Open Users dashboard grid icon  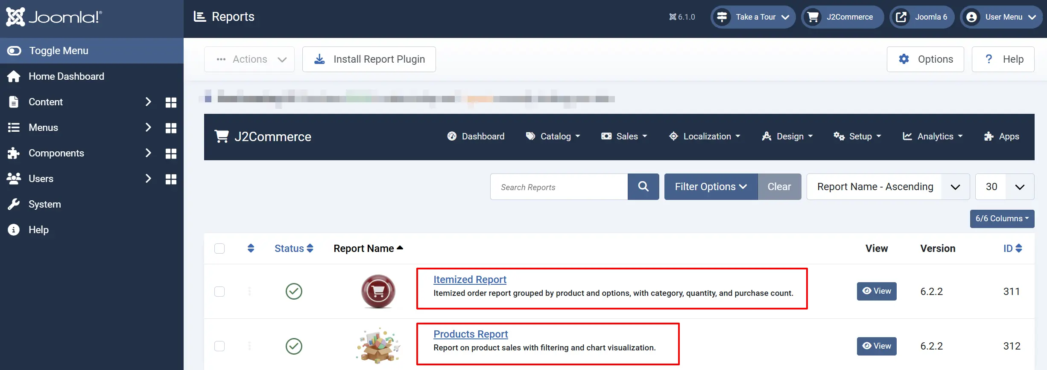[x=171, y=179]
